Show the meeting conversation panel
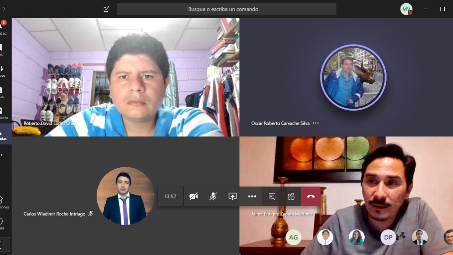 pyautogui.click(x=272, y=196)
